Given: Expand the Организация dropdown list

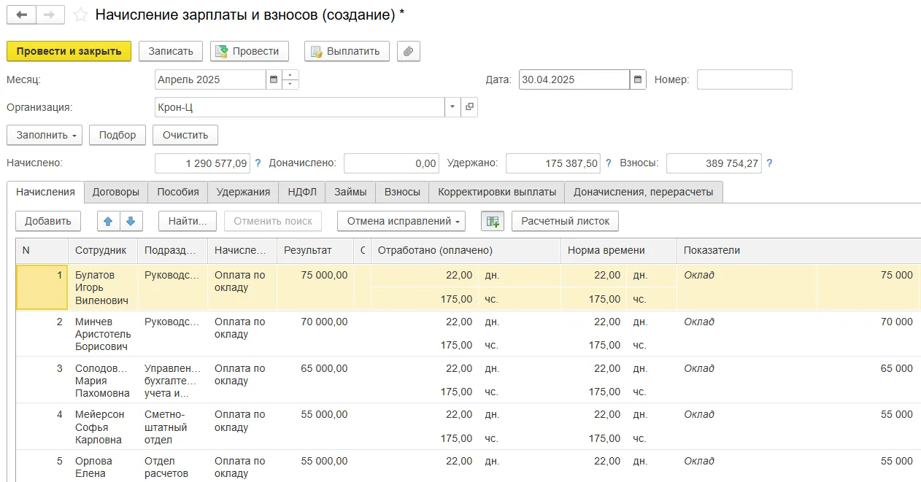Looking at the screenshot, I should (x=452, y=107).
